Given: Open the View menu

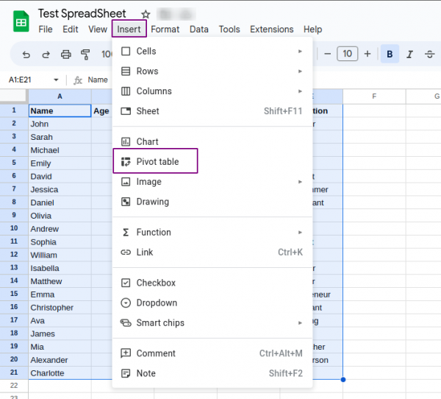Looking at the screenshot, I should pos(98,29).
